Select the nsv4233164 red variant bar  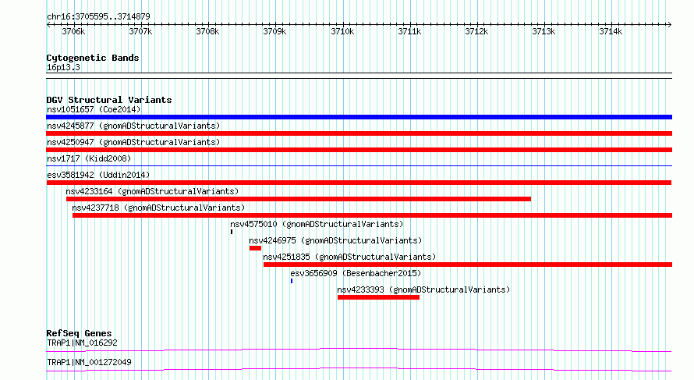(299, 199)
